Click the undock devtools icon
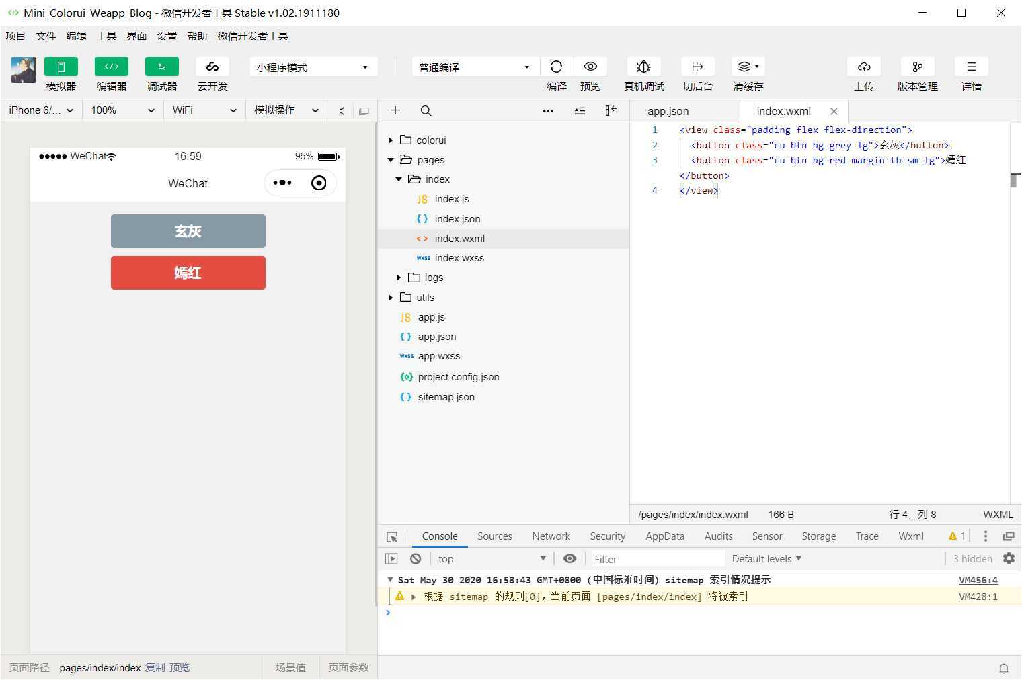The image size is (1022, 680). coord(1009,536)
